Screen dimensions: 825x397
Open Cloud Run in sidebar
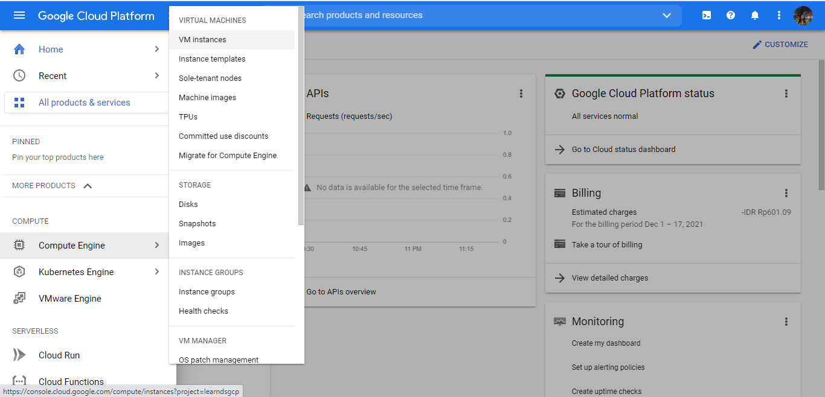click(x=59, y=355)
